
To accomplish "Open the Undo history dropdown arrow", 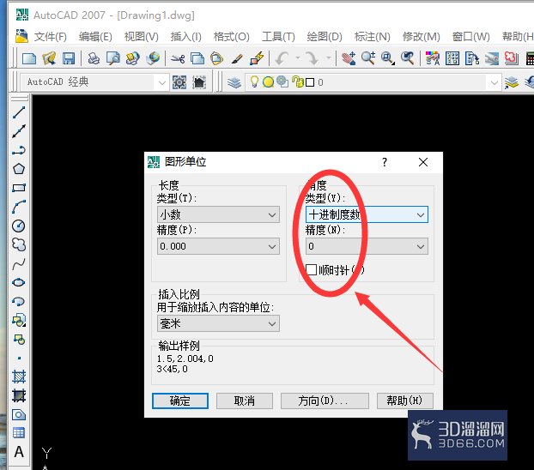I will pyautogui.click(x=297, y=58).
